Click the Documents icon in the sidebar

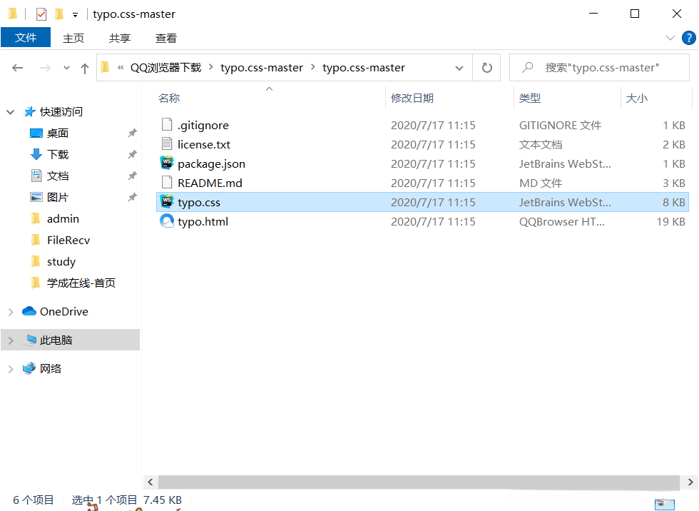[x=36, y=176]
